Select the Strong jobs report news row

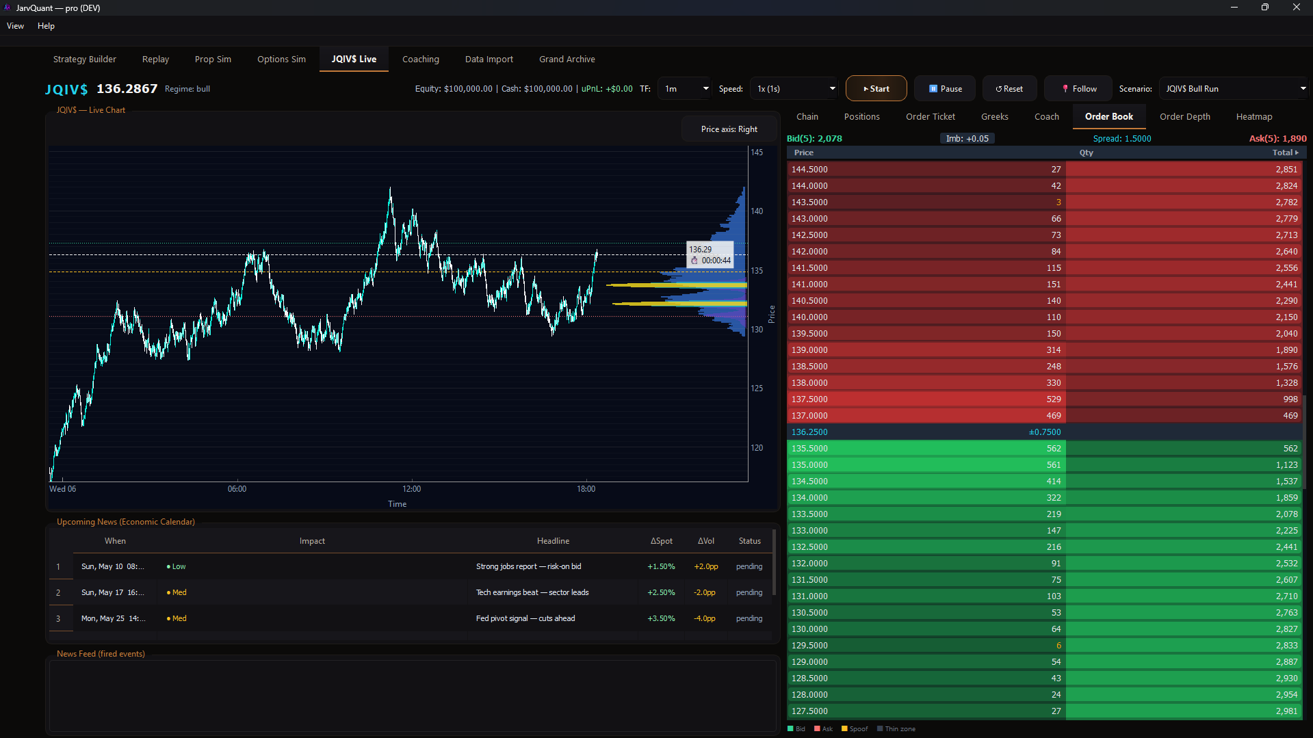point(411,567)
